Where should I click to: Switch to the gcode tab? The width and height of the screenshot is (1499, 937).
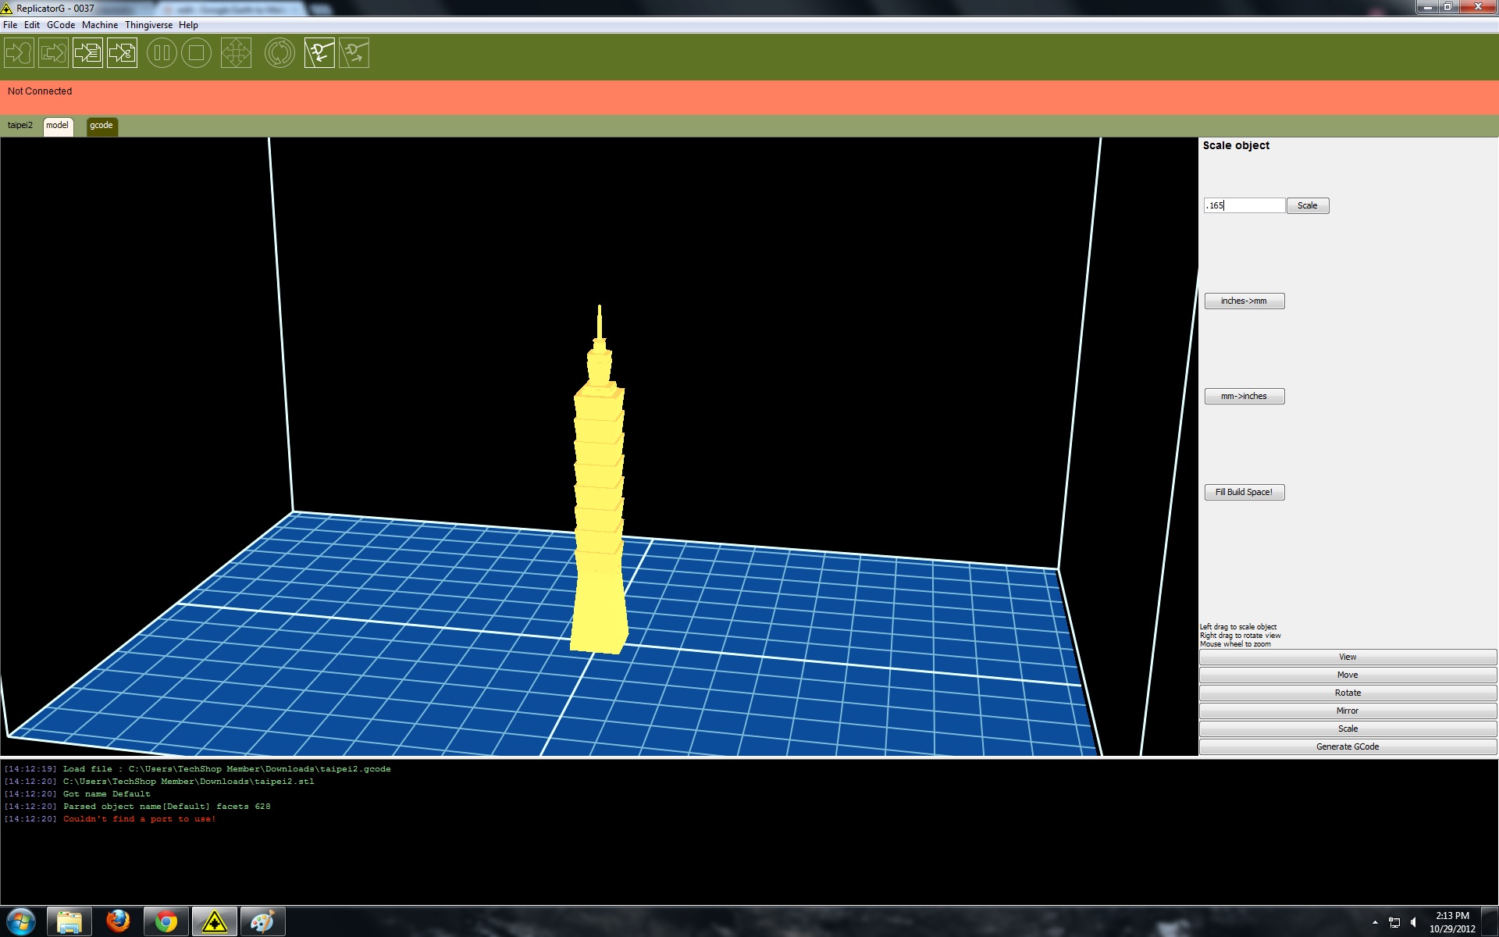[101, 126]
